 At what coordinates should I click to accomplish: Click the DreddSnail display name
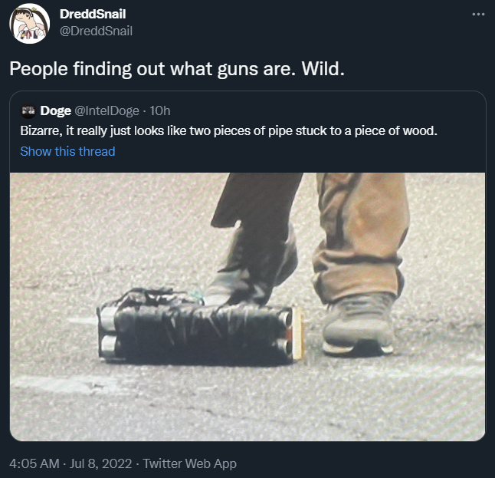click(93, 14)
